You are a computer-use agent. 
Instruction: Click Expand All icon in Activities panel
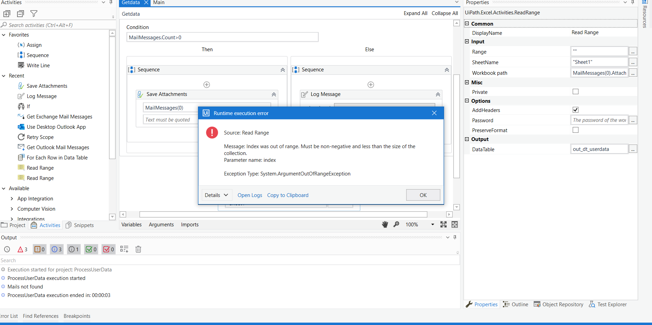(7, 14)
